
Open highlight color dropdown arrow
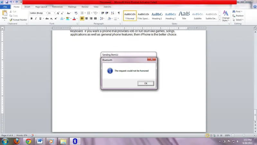coord(71,19)
